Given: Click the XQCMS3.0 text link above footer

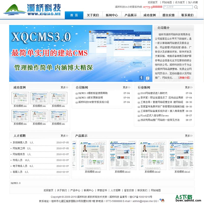Looking at the screenshot, I should point(16,183).
